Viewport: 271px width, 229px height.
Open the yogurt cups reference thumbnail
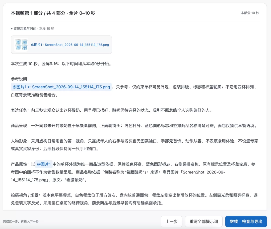(21, 45)
